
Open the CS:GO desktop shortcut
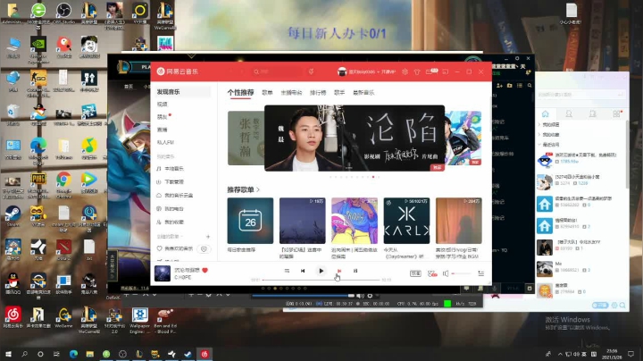(x=38, y=83)
